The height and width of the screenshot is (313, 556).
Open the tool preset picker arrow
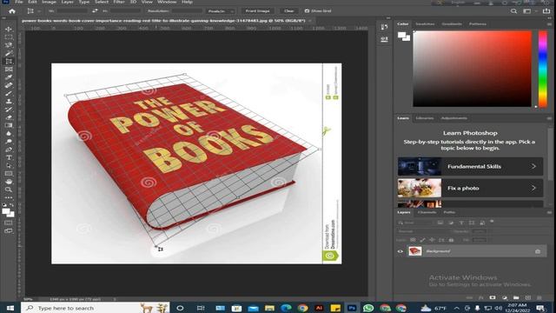(39, 11)
